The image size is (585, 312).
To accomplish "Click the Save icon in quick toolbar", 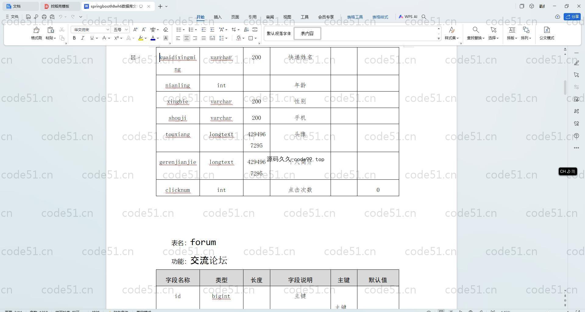I will (x=28, y=17).
